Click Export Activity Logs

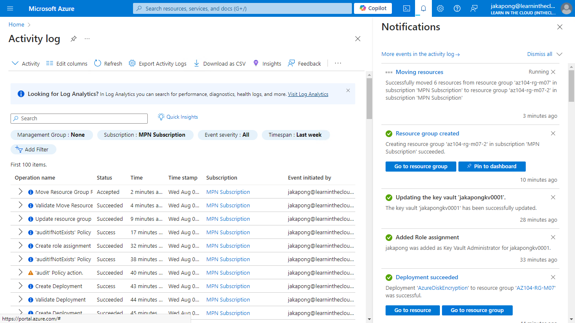pyautogui.click(x=157, y=64)
